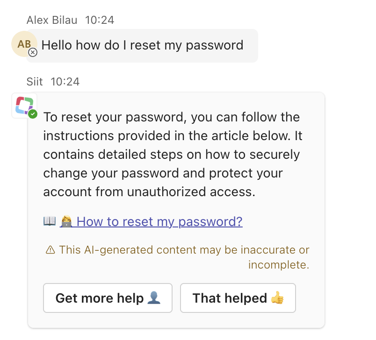This screenshot has height=340, width=376.
Task: Click the offline status badge on AB avatar
Action: click(33, 53)
